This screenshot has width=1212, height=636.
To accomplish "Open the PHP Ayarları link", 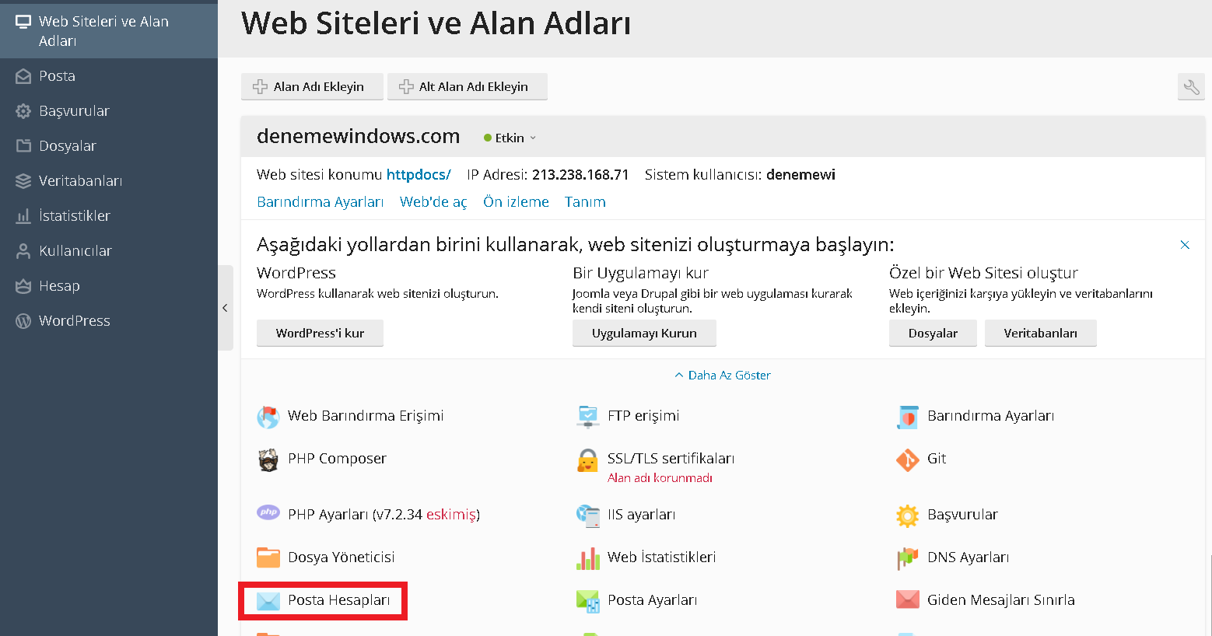I will [384, 515].
